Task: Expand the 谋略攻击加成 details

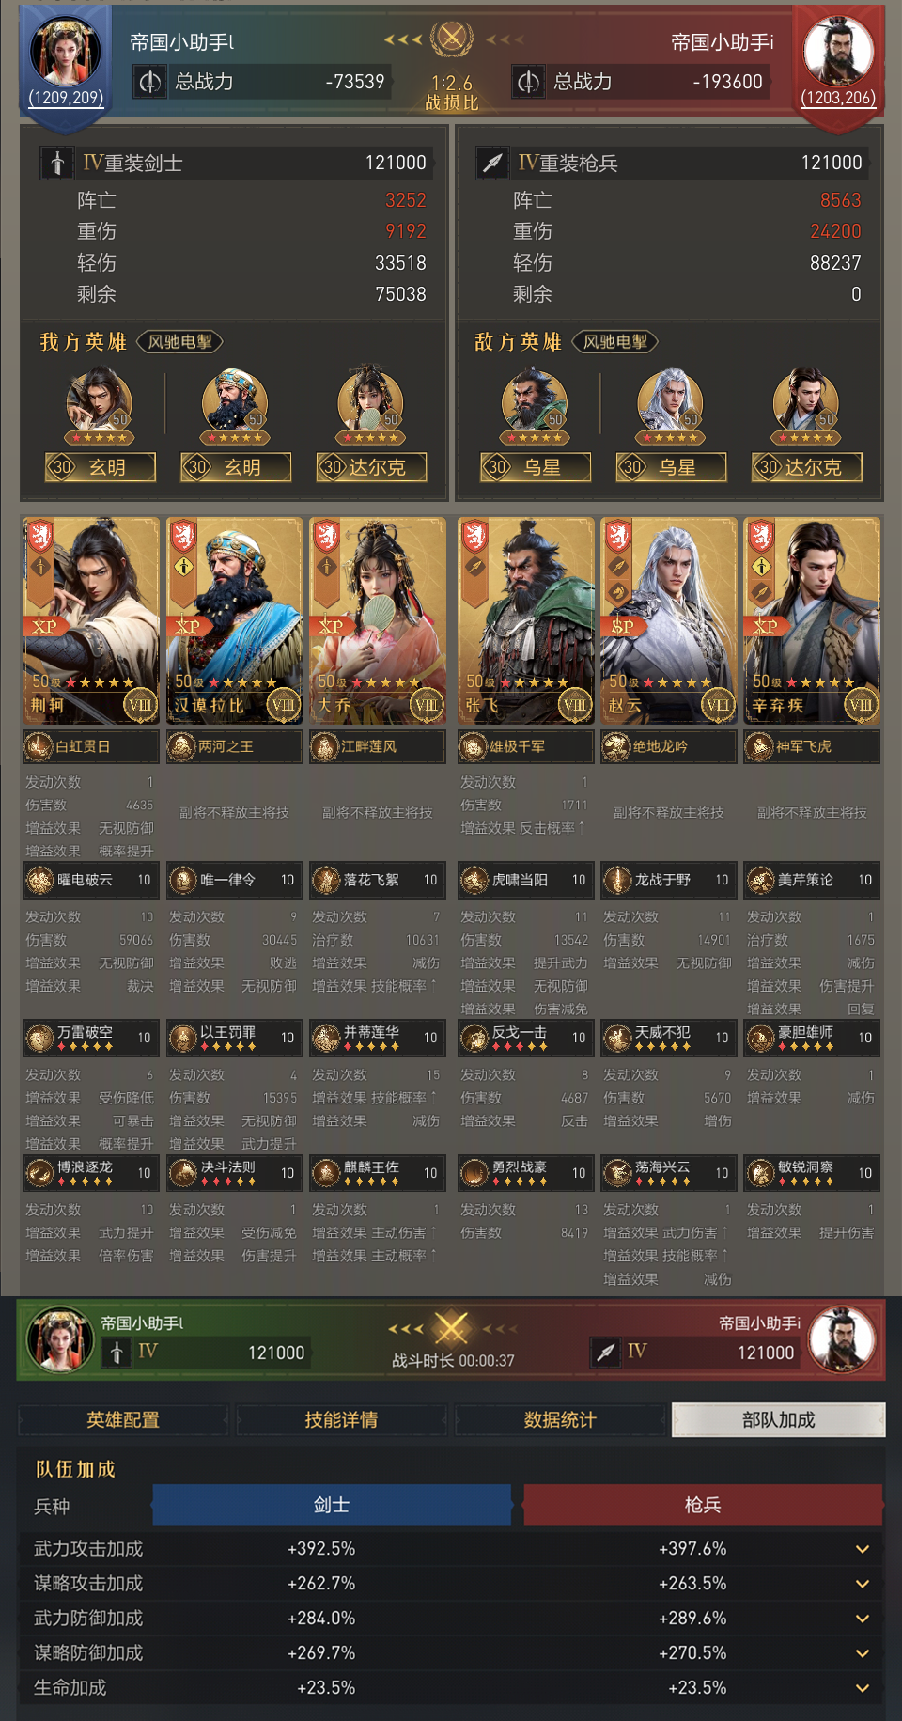Action: pyautogui.click(x=862, y=1584)
